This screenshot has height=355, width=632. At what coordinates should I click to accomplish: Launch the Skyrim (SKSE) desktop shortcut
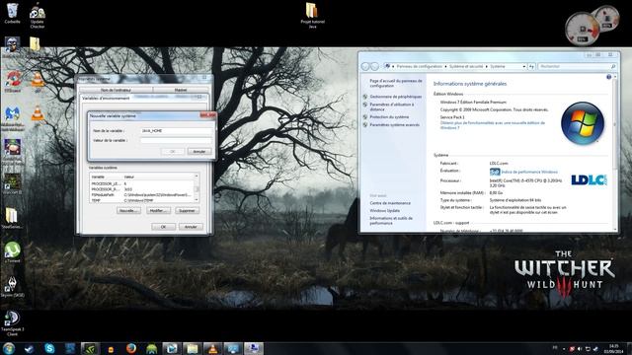12,287
